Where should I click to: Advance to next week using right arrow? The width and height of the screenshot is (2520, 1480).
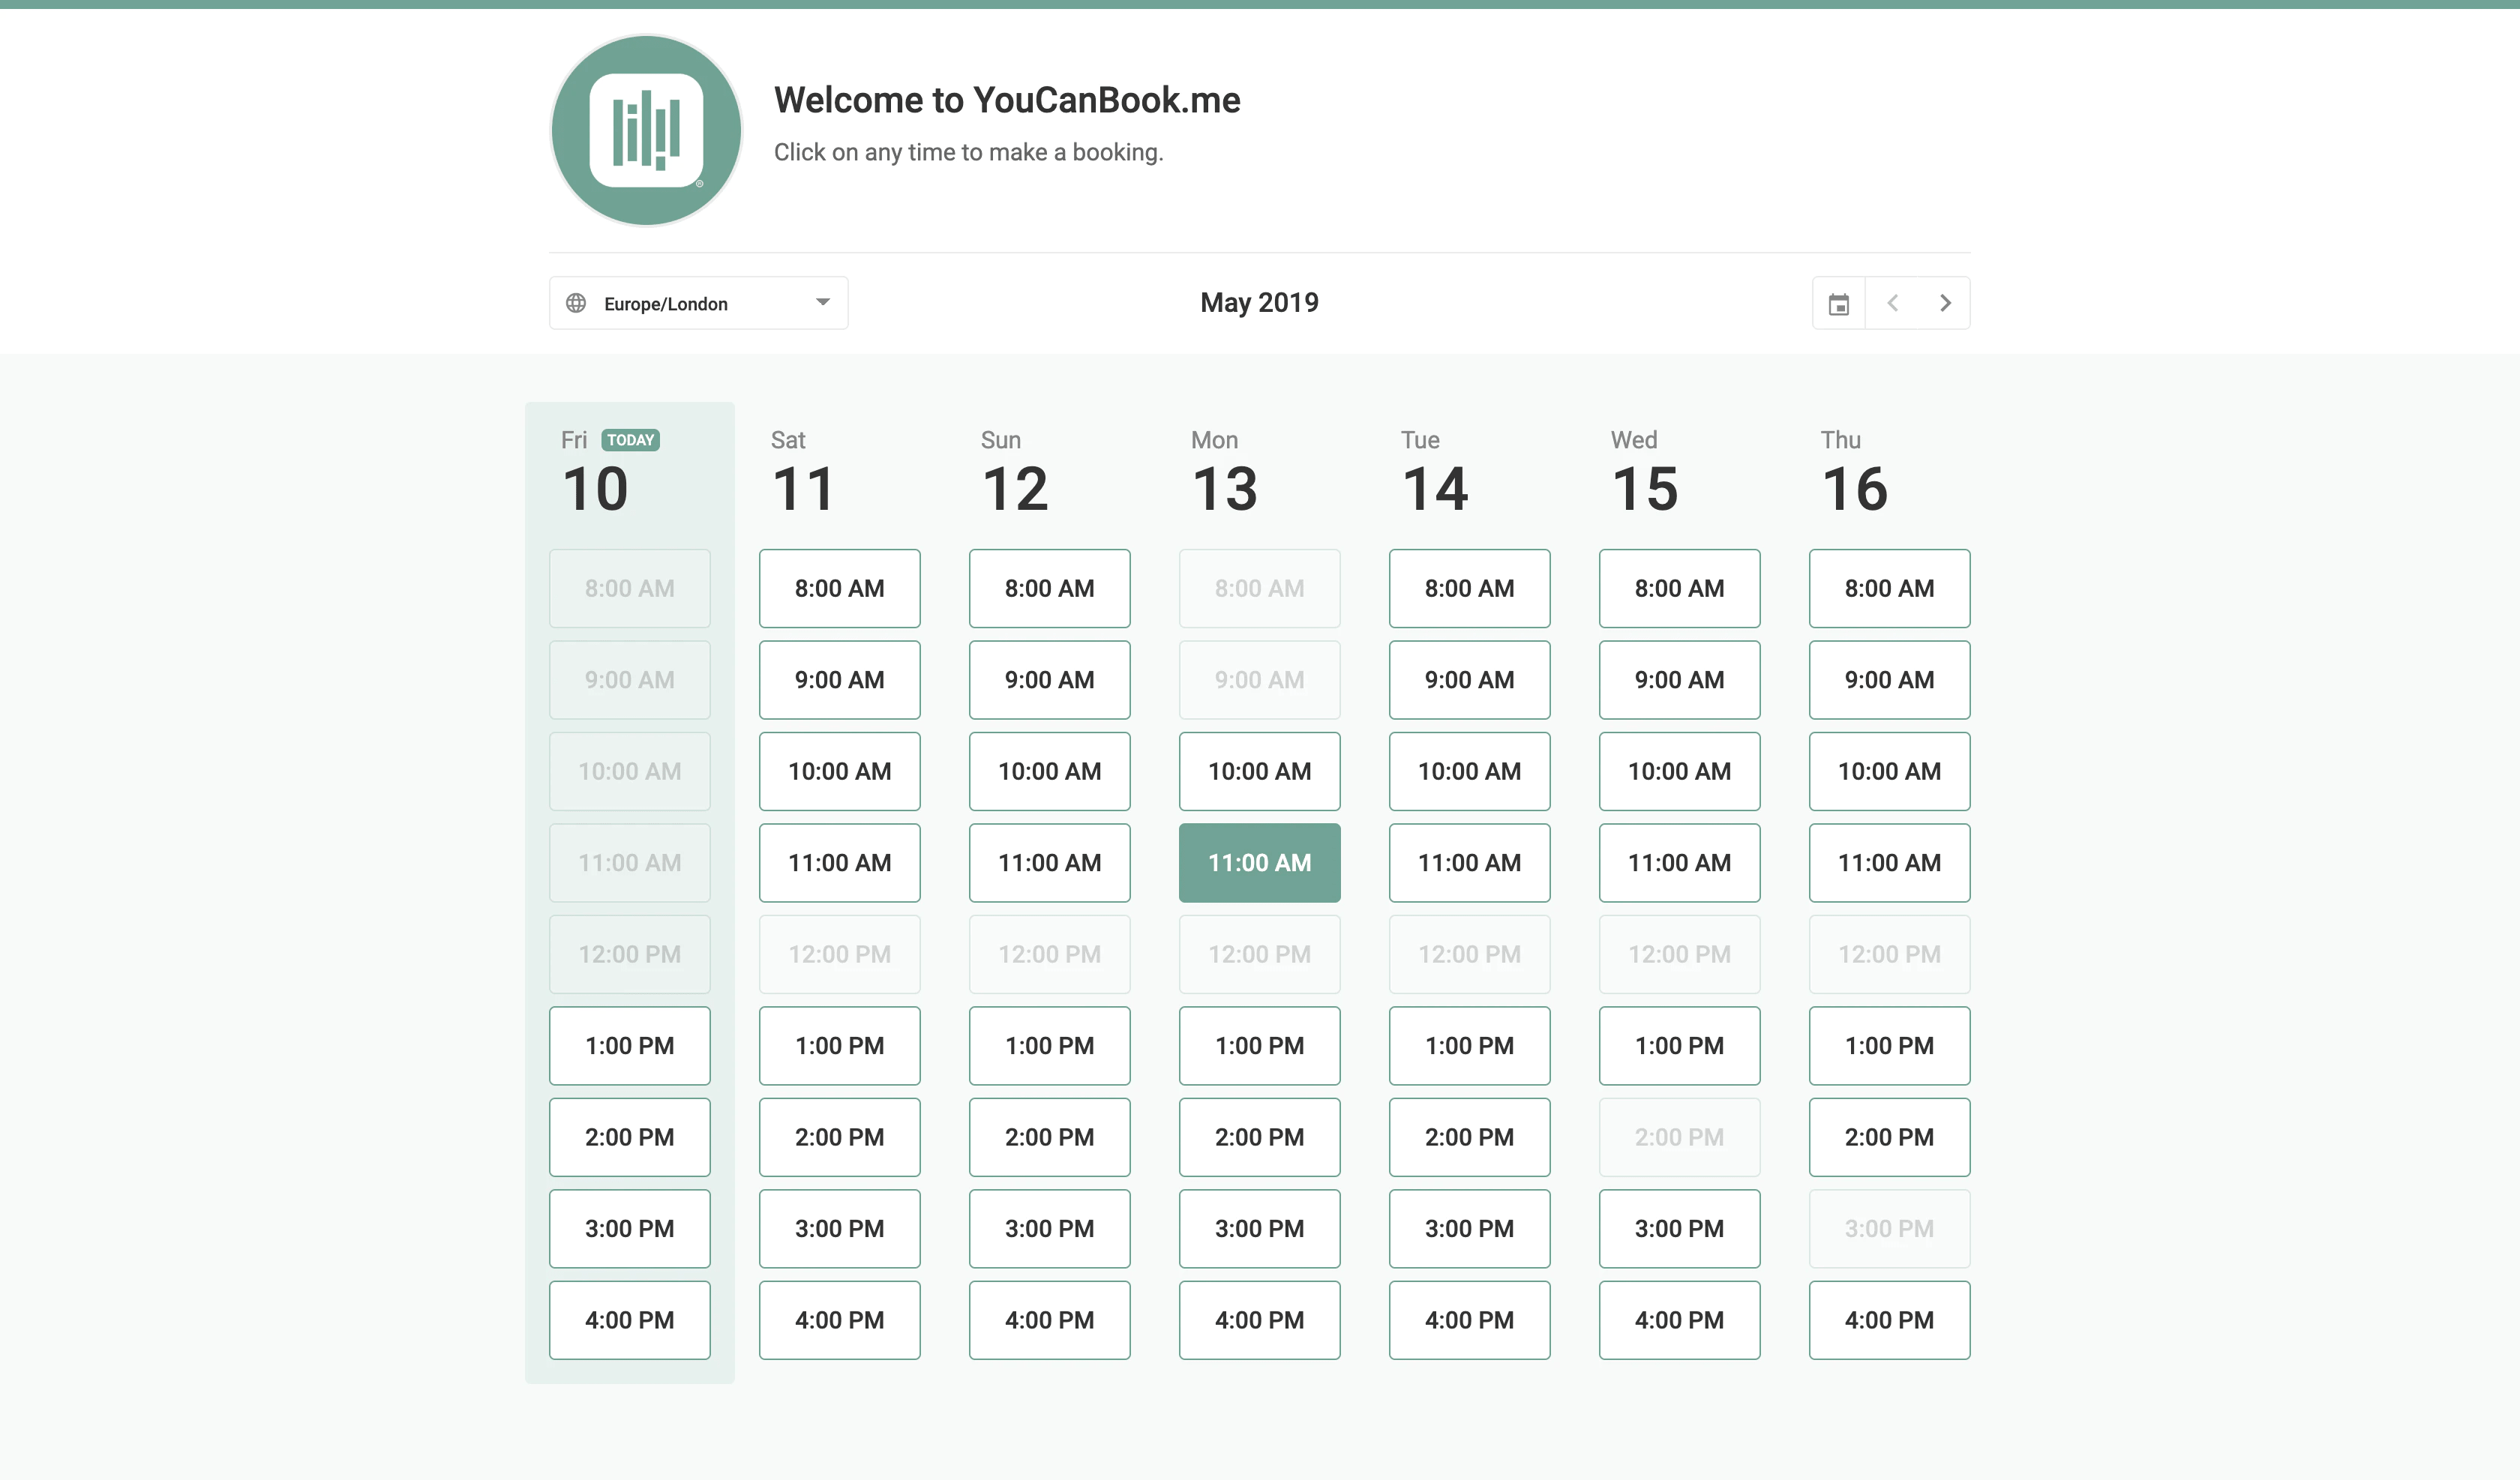click(x=1945, y=302)
